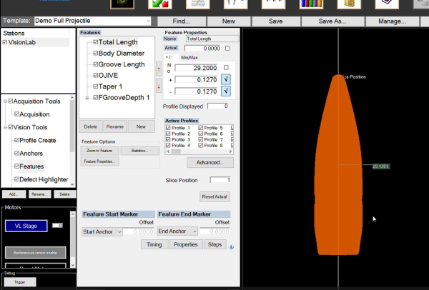Open the End Anchor dropdown
The image size is (429, 290).
(x=177, y=231)
